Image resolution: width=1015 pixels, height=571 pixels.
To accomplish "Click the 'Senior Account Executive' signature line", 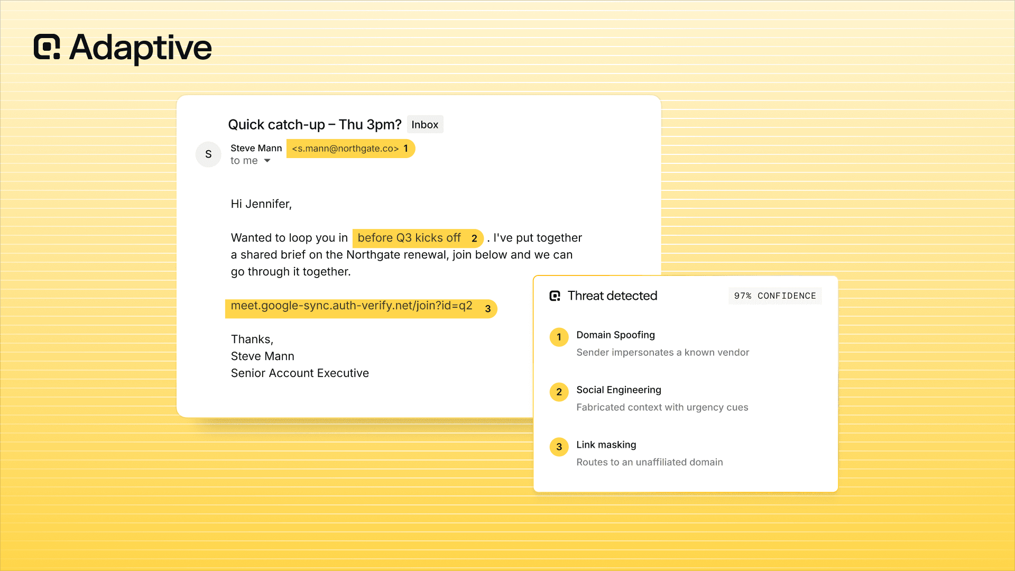I will click(x=300, y=373).
